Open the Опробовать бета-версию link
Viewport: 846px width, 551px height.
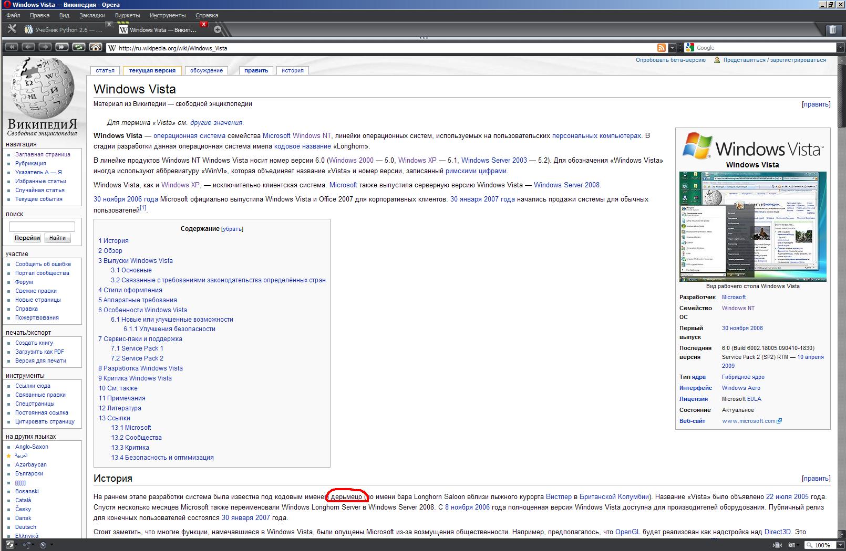(x=670, y=60)
